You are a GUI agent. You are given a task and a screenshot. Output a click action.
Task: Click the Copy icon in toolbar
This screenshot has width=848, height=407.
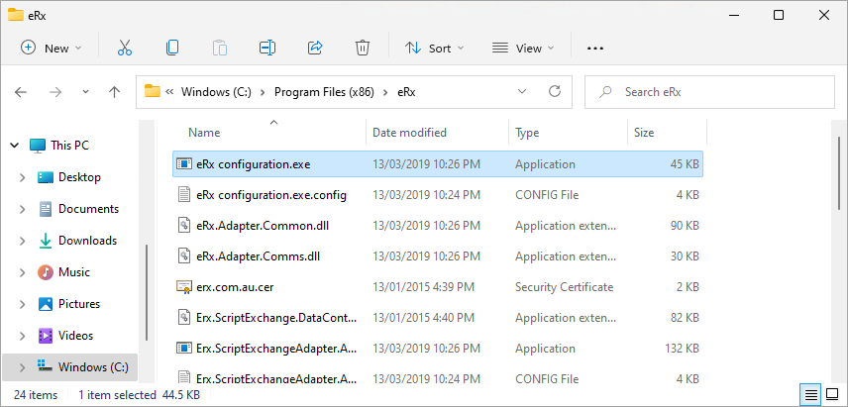point(172,48)
